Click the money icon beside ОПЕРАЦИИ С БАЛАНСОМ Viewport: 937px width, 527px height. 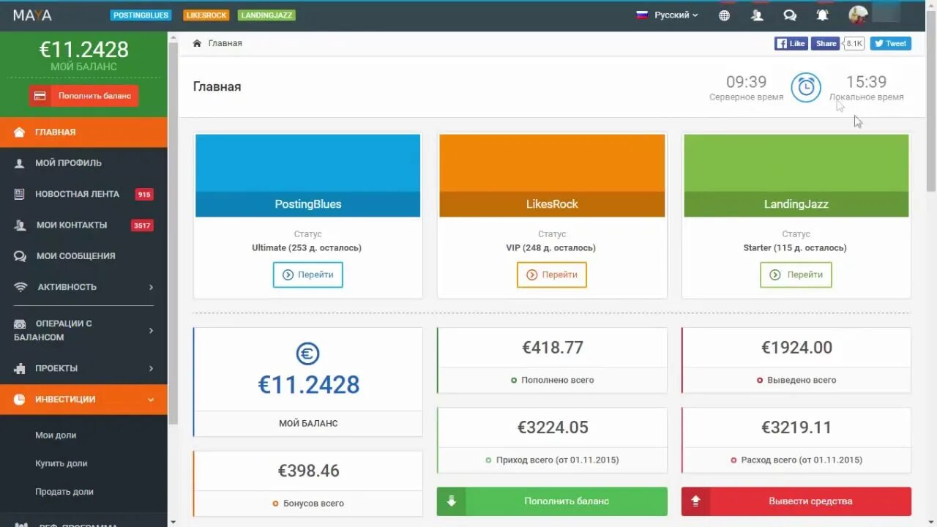pos(20,324)
